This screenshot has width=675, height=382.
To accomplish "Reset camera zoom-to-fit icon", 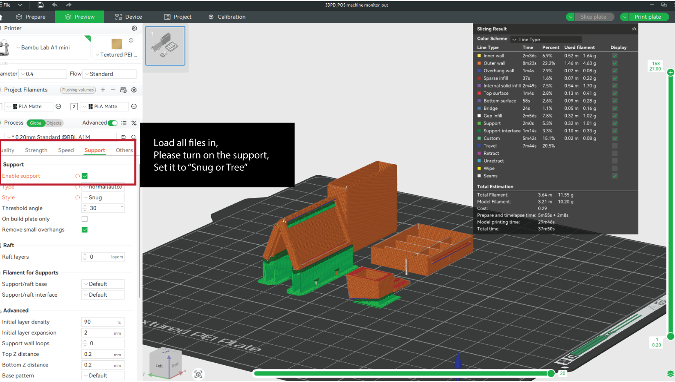I will click(198, 374).
